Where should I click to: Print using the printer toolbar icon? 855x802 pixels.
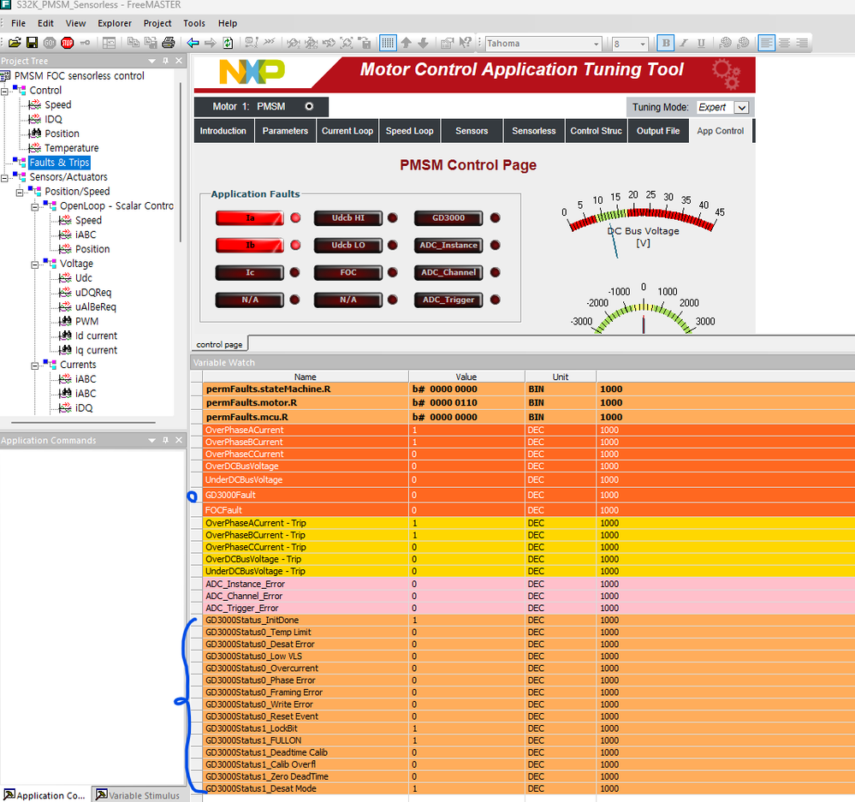pyautogui.click(x=169, y=43)
